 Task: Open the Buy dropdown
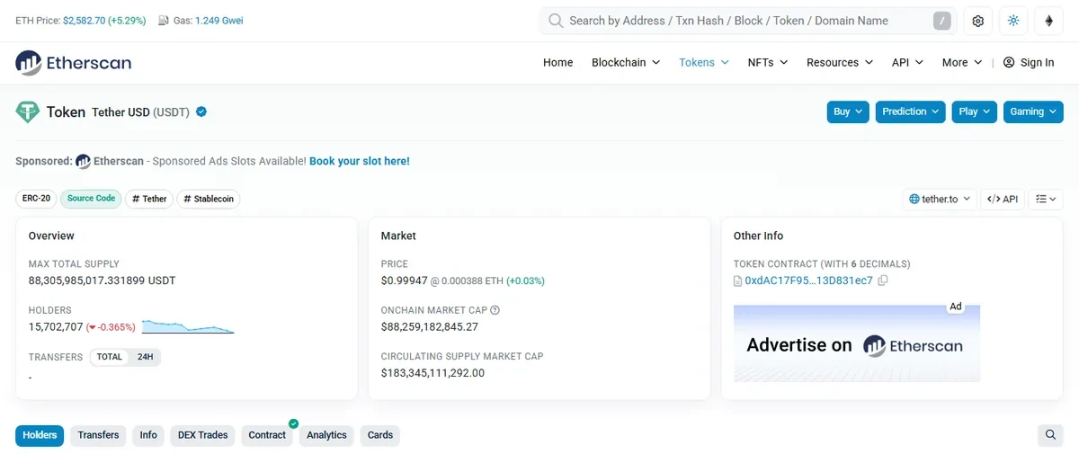tap(848, 111)
